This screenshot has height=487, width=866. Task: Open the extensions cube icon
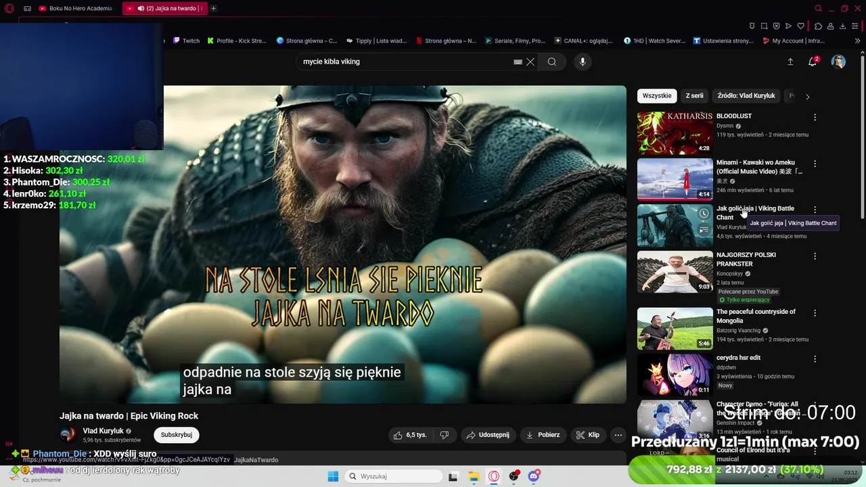[818, 26]
